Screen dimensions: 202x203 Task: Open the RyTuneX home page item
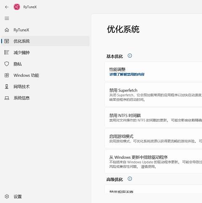coord(45,30)
